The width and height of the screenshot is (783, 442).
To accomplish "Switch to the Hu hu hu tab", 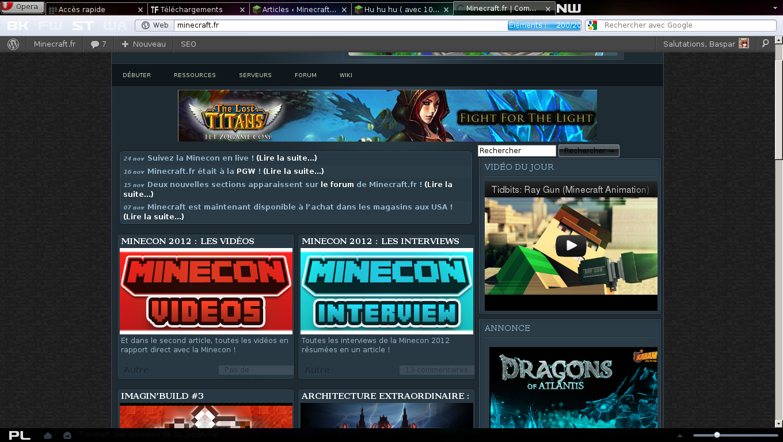I will pyautogui.click(x=401, y=9).
